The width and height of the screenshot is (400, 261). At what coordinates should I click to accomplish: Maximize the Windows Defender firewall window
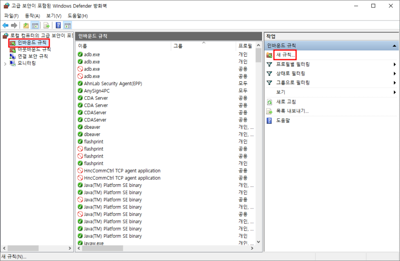[373, 5]
